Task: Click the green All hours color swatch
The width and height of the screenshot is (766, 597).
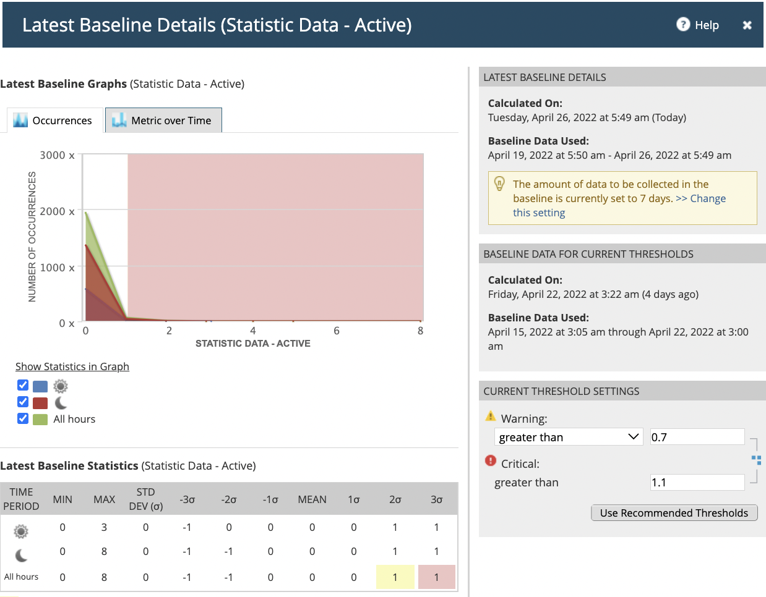Action: point(40,420)
